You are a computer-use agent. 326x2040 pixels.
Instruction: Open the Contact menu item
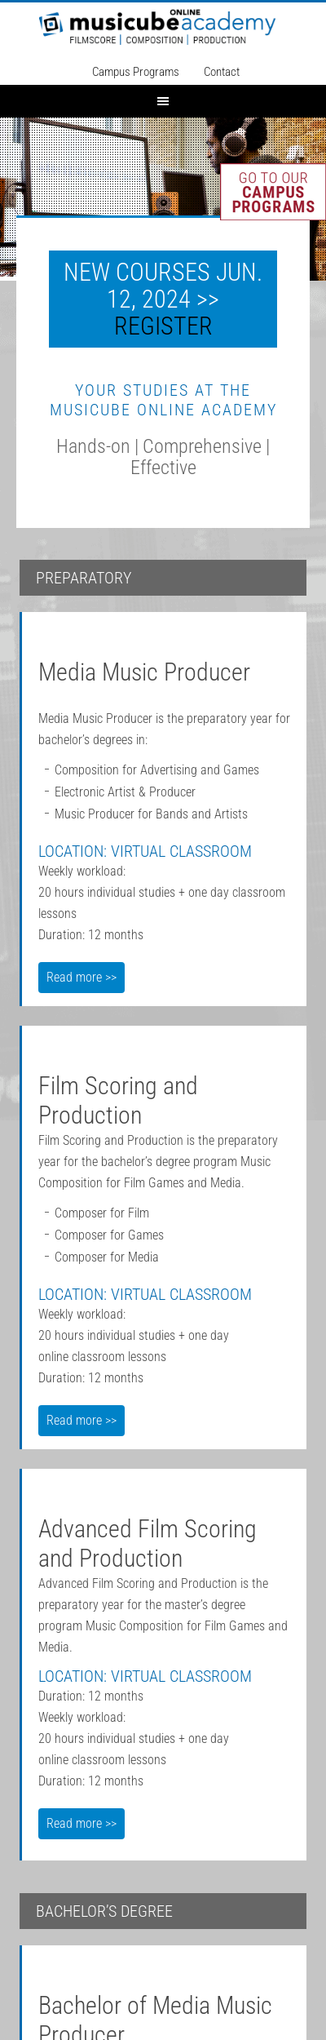pos(222,72)
